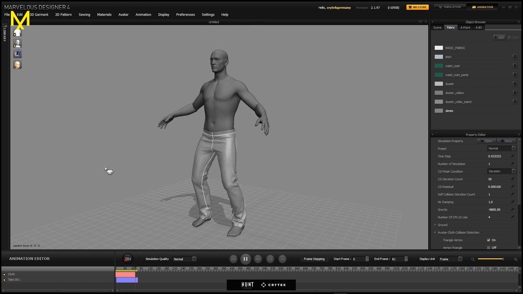
Task: Click the delete icon for waist_coat fabric
Action: coord(515,66)
